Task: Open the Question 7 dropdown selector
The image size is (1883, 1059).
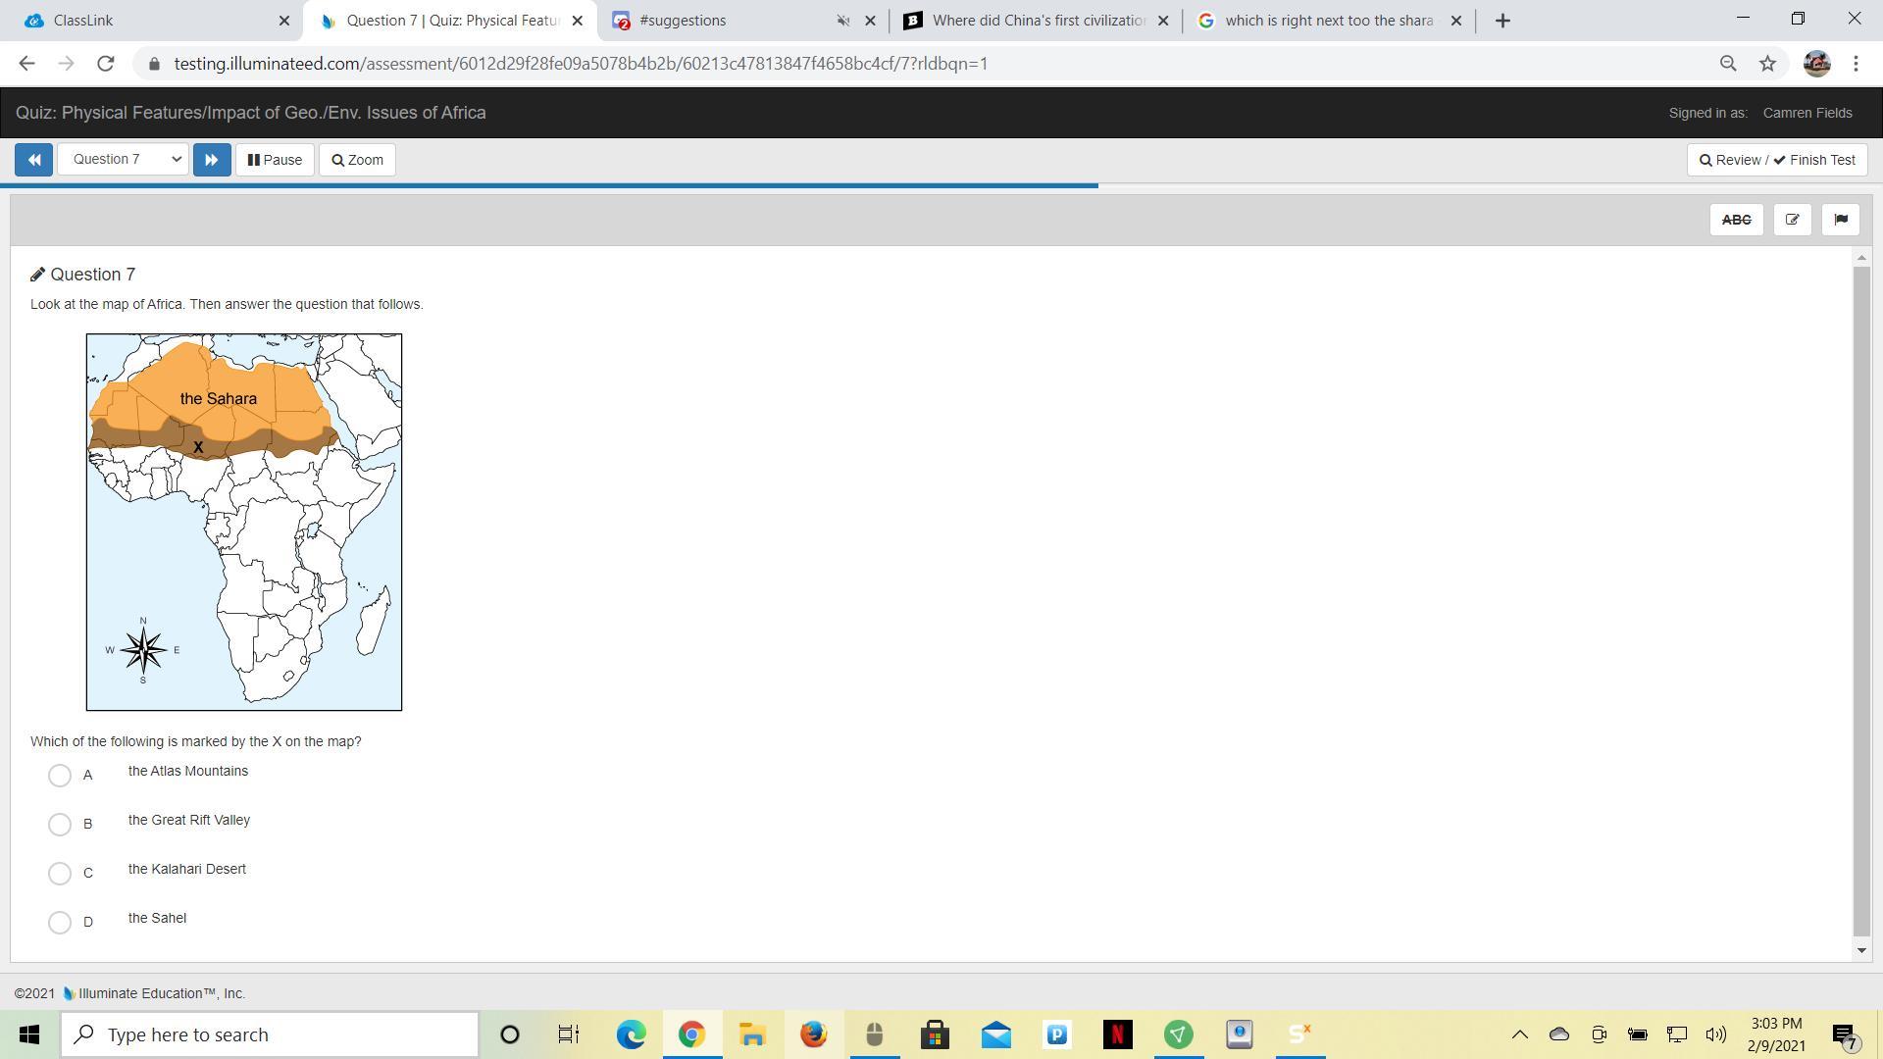Action: pyautogui.click(x=124, y=160)
